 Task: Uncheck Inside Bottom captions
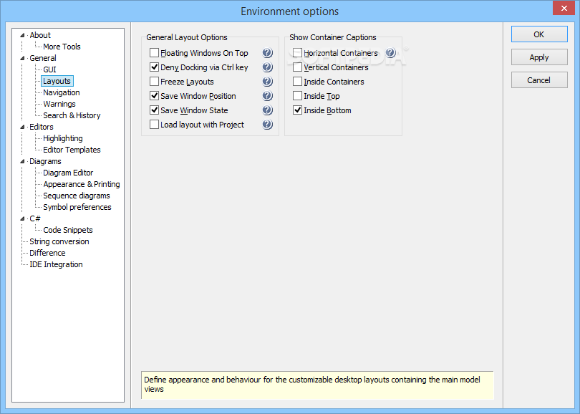tap(297, 110)
